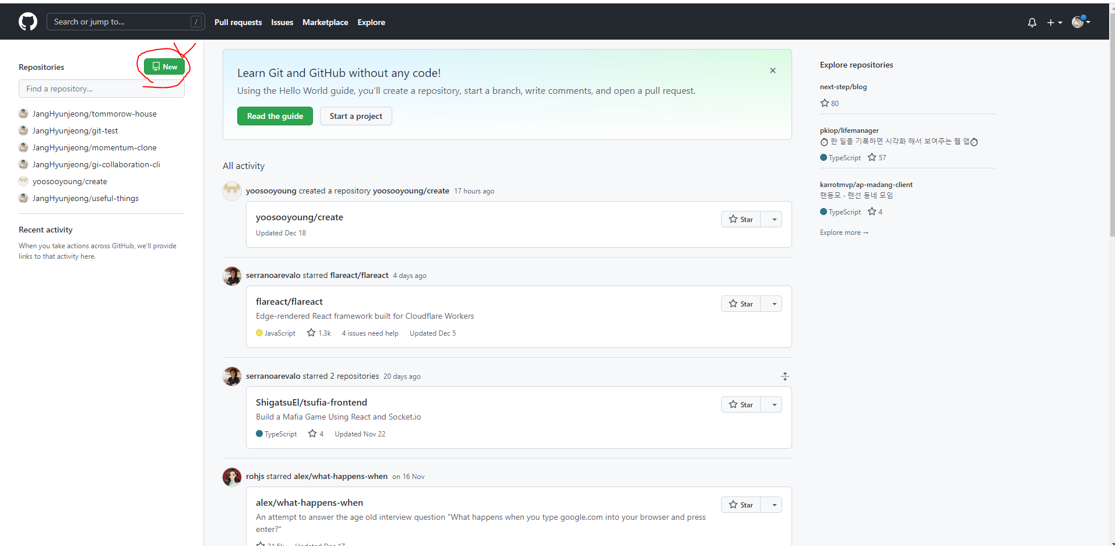
Task: Open JangHyunjeong/momentum-clone repository
Action: click(94, 147)
